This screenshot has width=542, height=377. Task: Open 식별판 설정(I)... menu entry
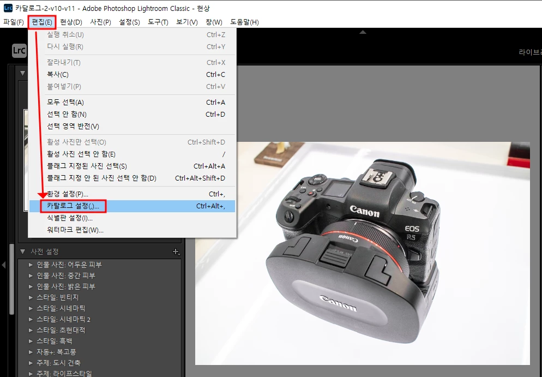pos(133,218)
